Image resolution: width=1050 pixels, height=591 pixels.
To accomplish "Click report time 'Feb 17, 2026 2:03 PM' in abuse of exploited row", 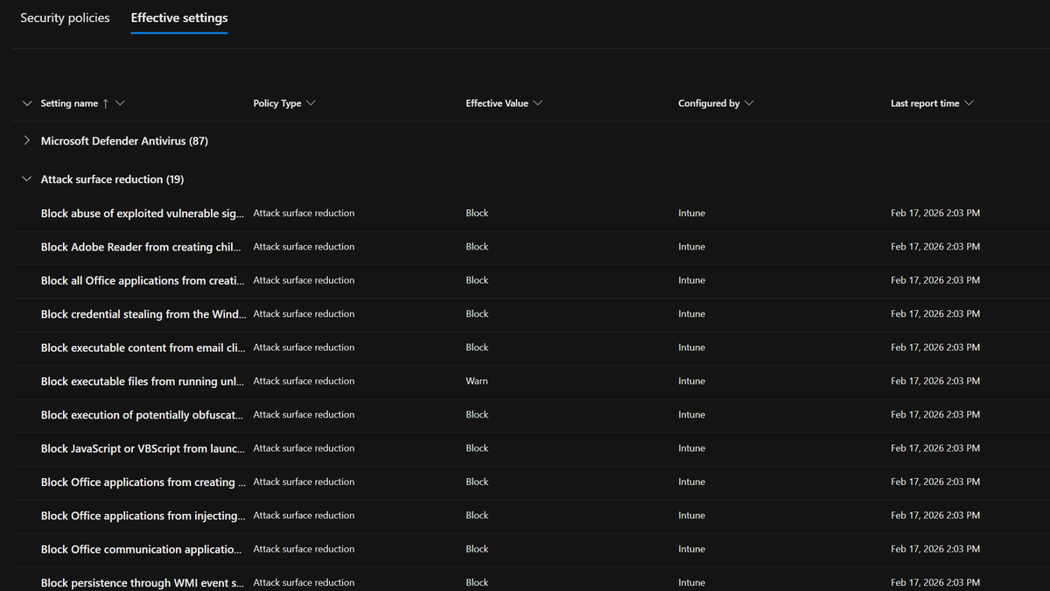I will coord(935,213).
